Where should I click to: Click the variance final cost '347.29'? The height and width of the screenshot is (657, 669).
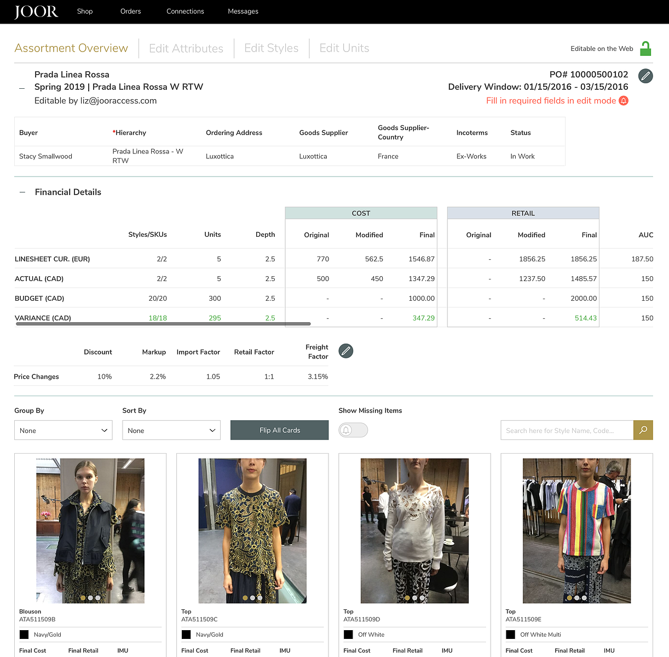(424, 318)
